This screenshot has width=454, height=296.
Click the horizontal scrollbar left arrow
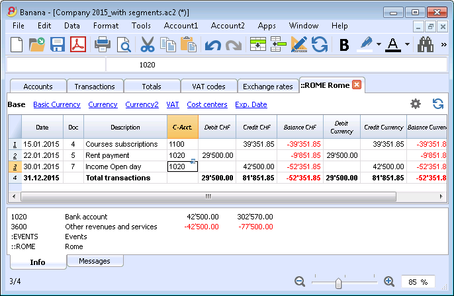pos(14,197)
